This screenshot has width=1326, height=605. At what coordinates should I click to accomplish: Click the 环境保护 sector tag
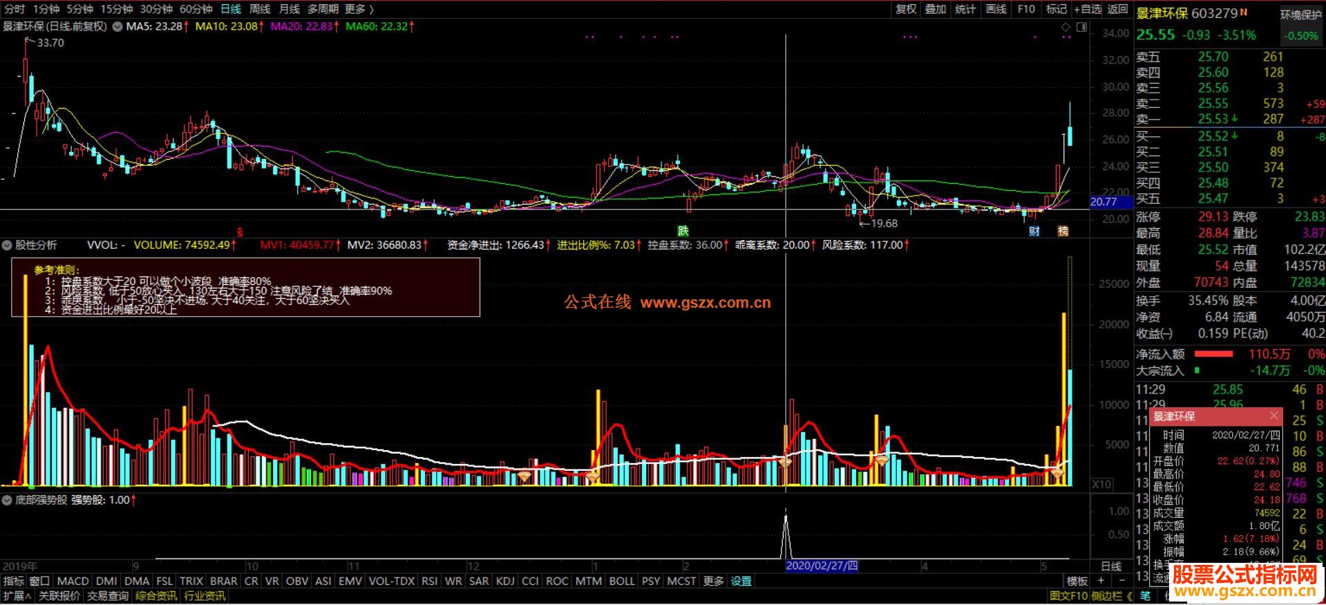pyautogui.click(x=1300, y=15)
